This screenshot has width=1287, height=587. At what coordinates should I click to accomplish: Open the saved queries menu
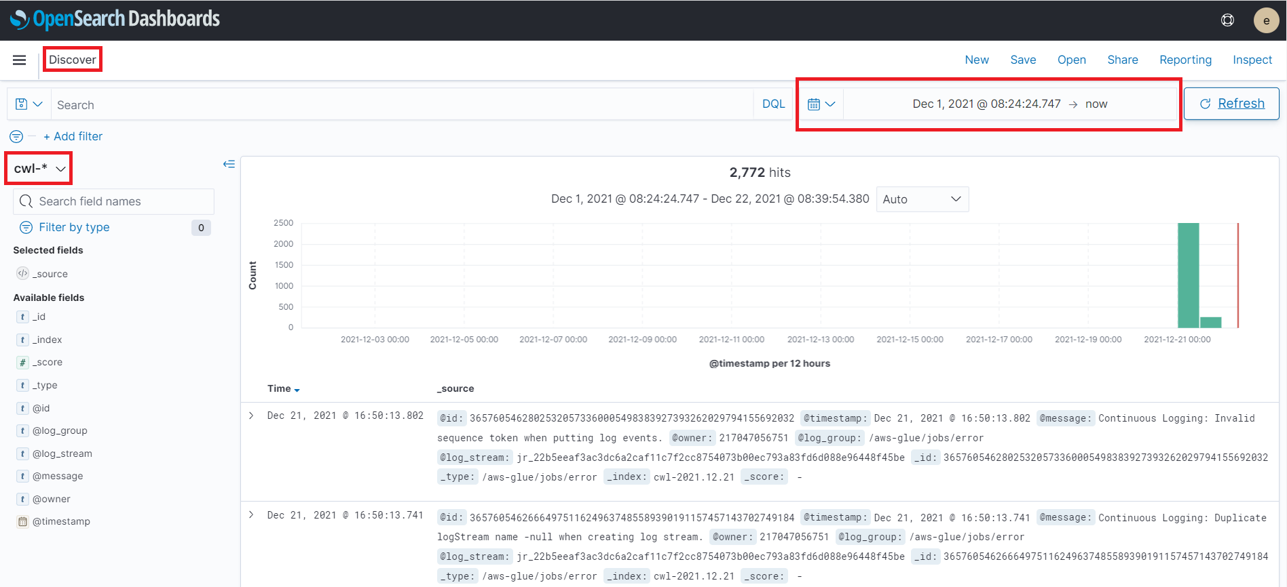coord(29,104)
